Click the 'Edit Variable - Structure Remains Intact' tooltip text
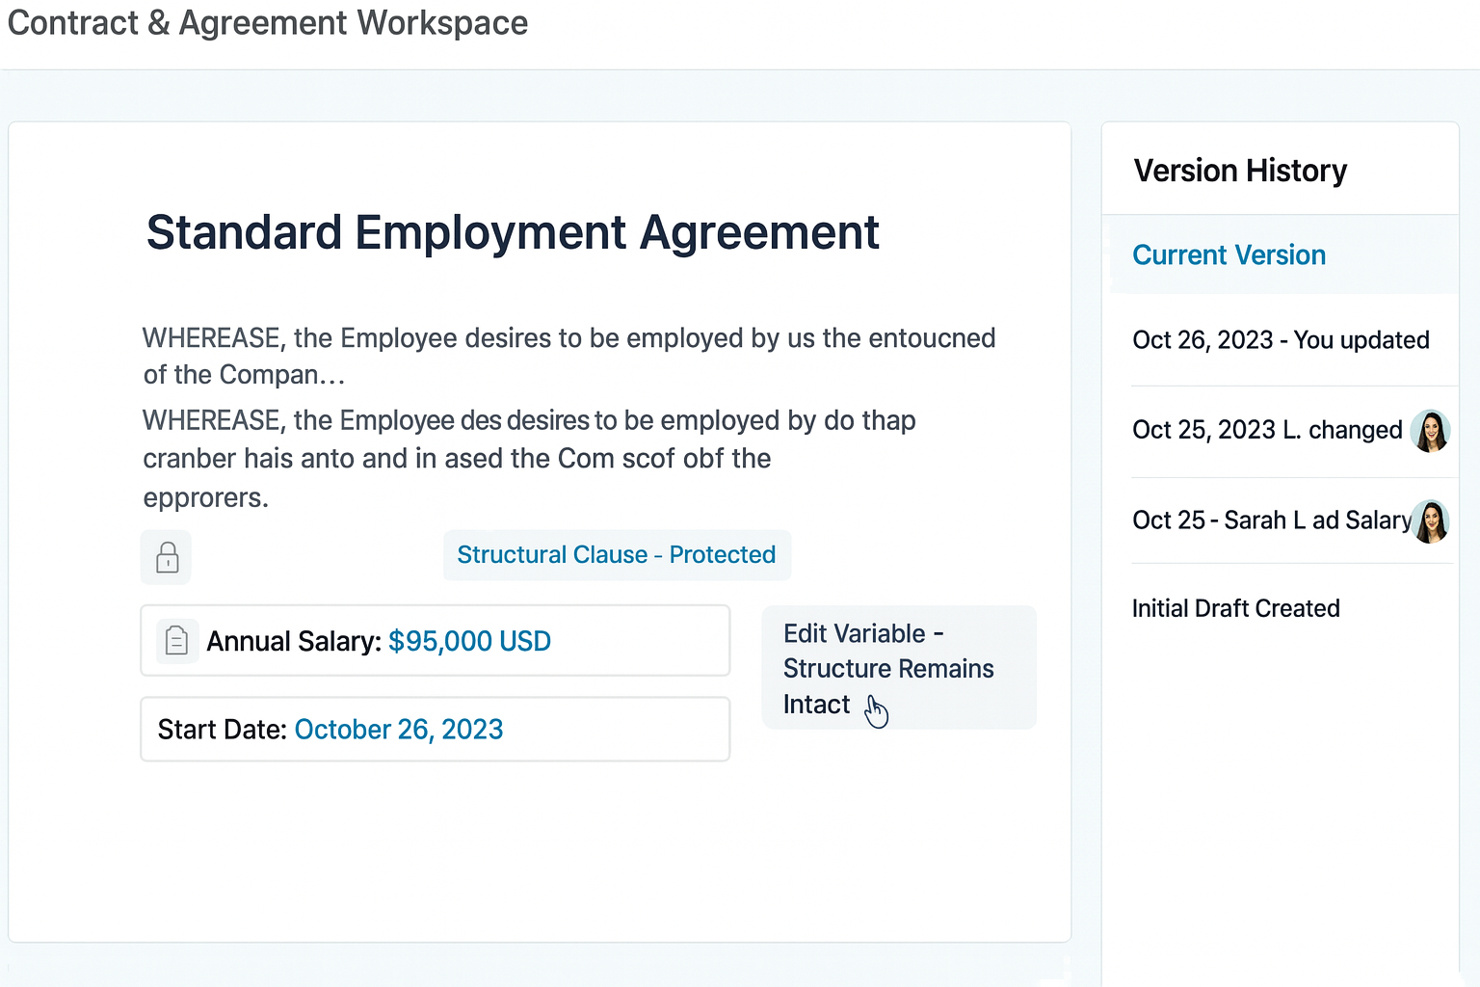The width and height of the screenshot is (1480, 987). point(887,668)
